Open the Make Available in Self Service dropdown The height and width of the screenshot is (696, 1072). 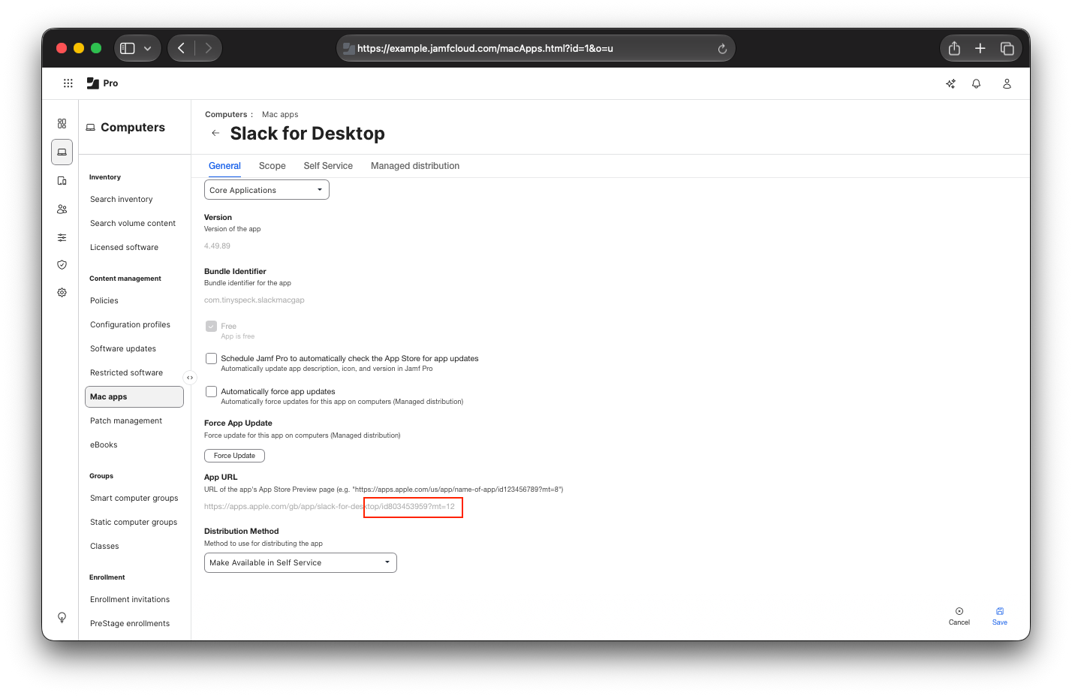(300, 562)
